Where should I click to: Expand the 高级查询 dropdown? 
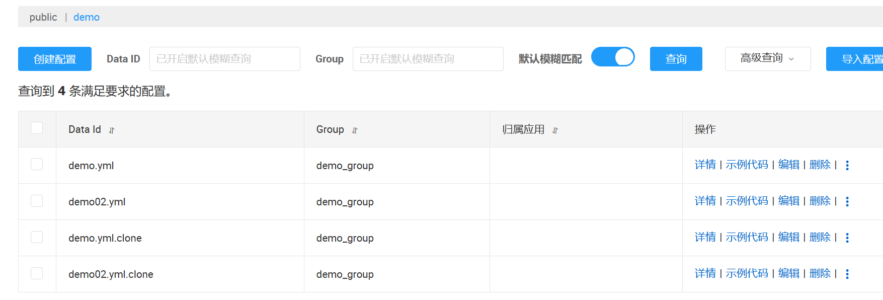767,59
